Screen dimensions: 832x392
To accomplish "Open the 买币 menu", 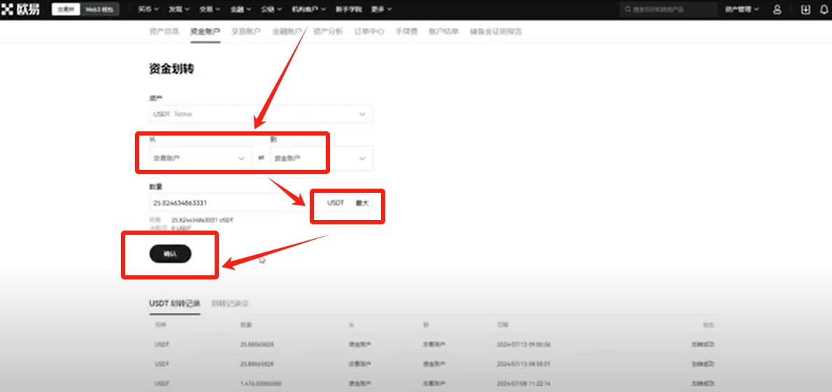I will 148,10.
